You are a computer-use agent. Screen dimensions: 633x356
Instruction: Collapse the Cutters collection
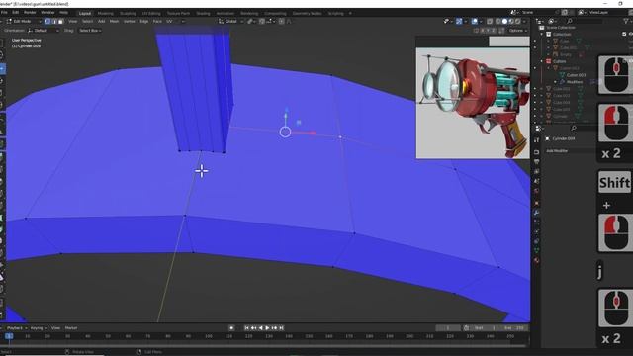(542, 61)
